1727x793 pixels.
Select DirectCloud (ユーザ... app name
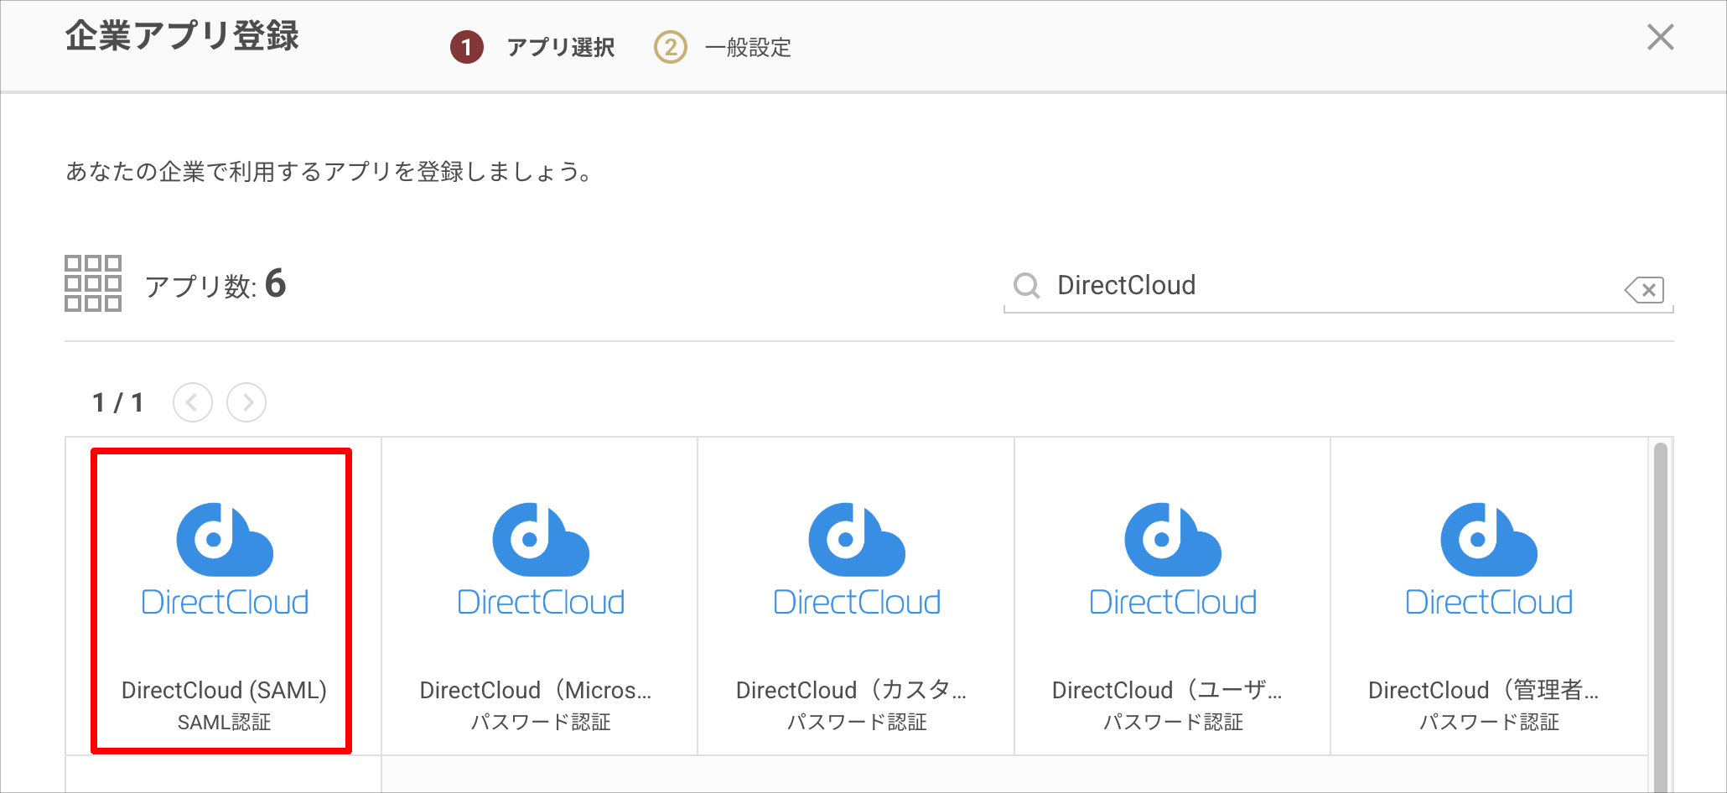click(x=1167, y=690)
